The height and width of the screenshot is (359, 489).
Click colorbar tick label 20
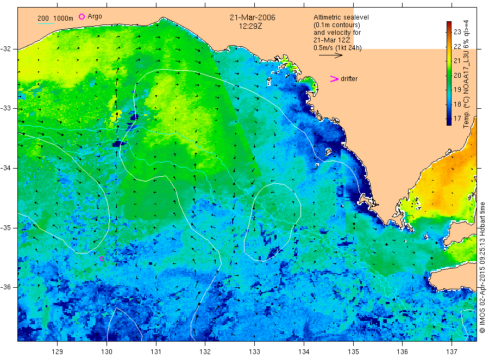457,75
